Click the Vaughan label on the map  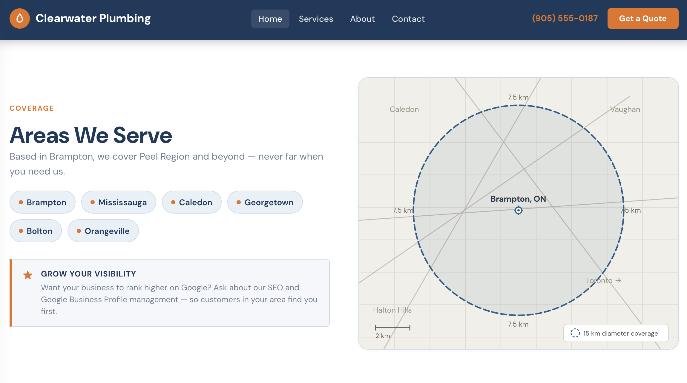coord(625,109)
